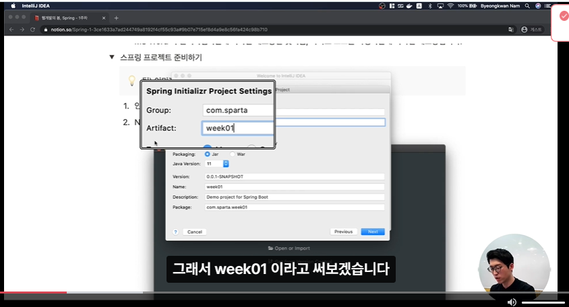
Task: Click the 스프링 프로젝트 준비하기 heading
Action: pyautogui.click(x=161, y=57)
